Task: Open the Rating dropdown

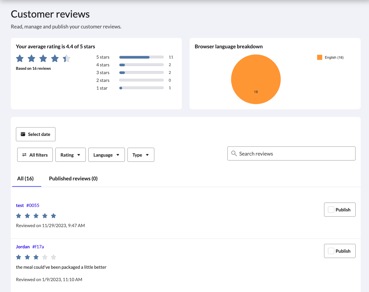Action: coord(70,155)
